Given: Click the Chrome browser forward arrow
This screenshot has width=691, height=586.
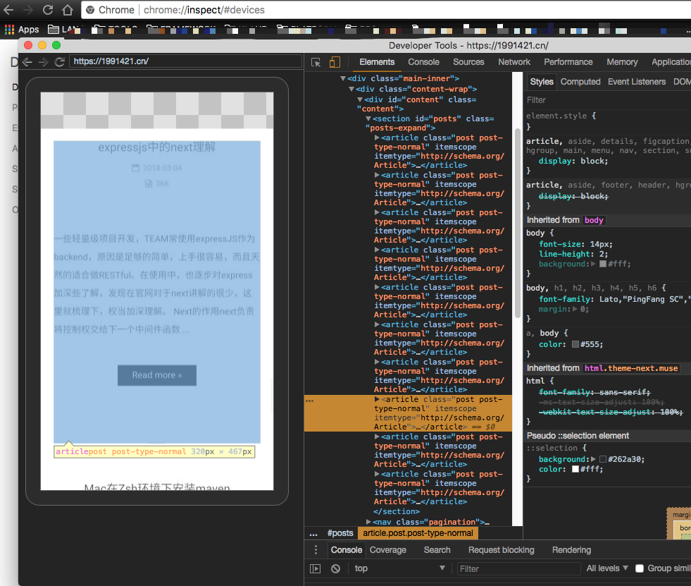Looking at the screenshot, I should click(x=28, y=10).
